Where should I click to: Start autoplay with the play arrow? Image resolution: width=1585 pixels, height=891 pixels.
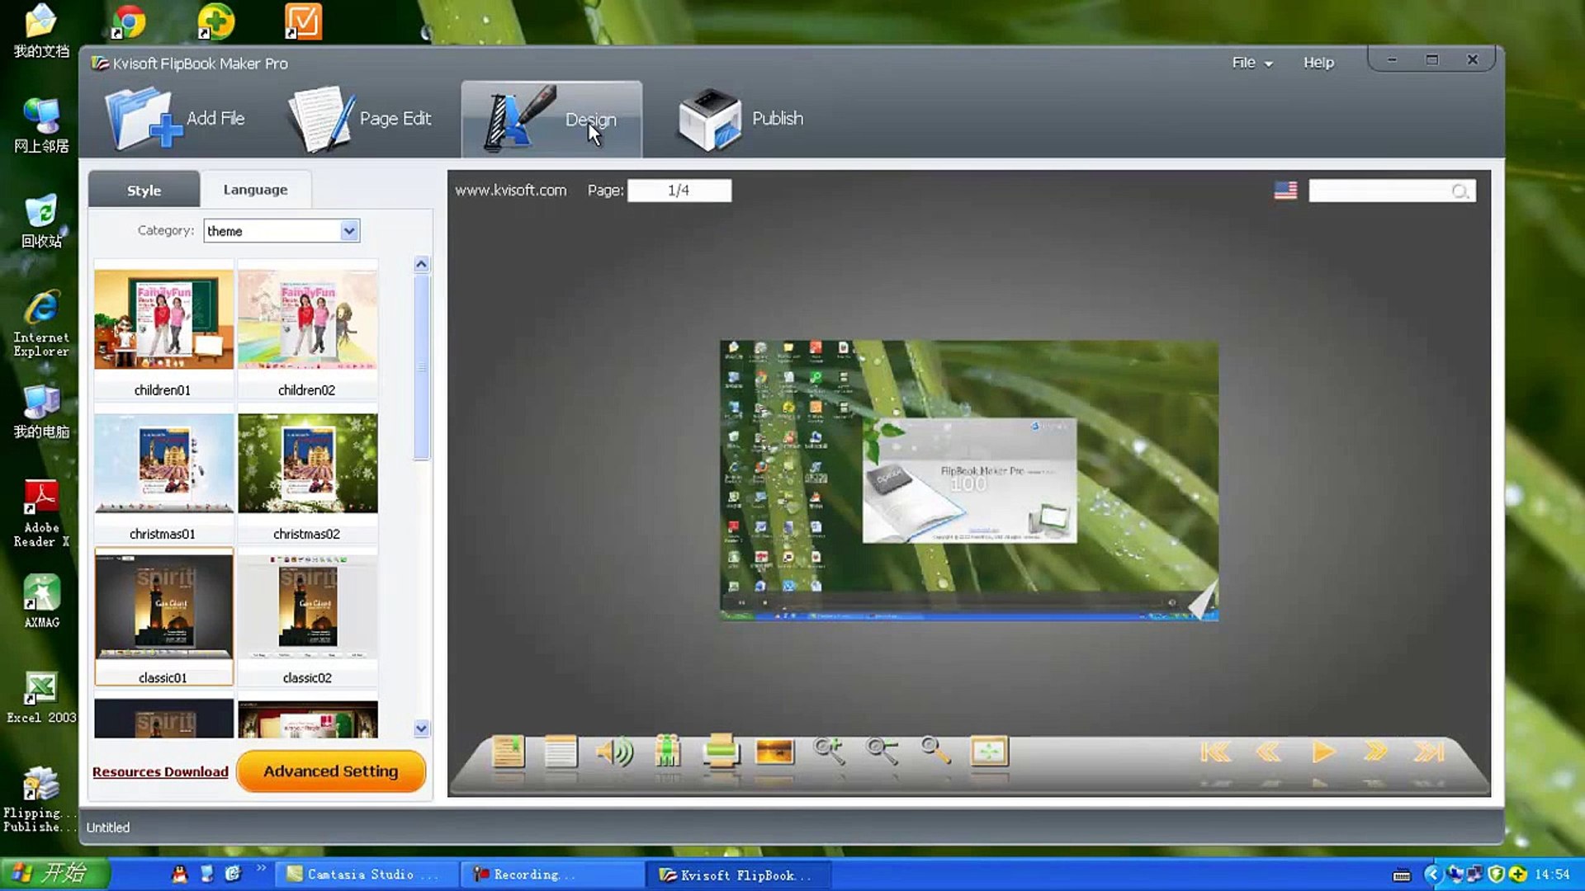(x=1323, y=752)
